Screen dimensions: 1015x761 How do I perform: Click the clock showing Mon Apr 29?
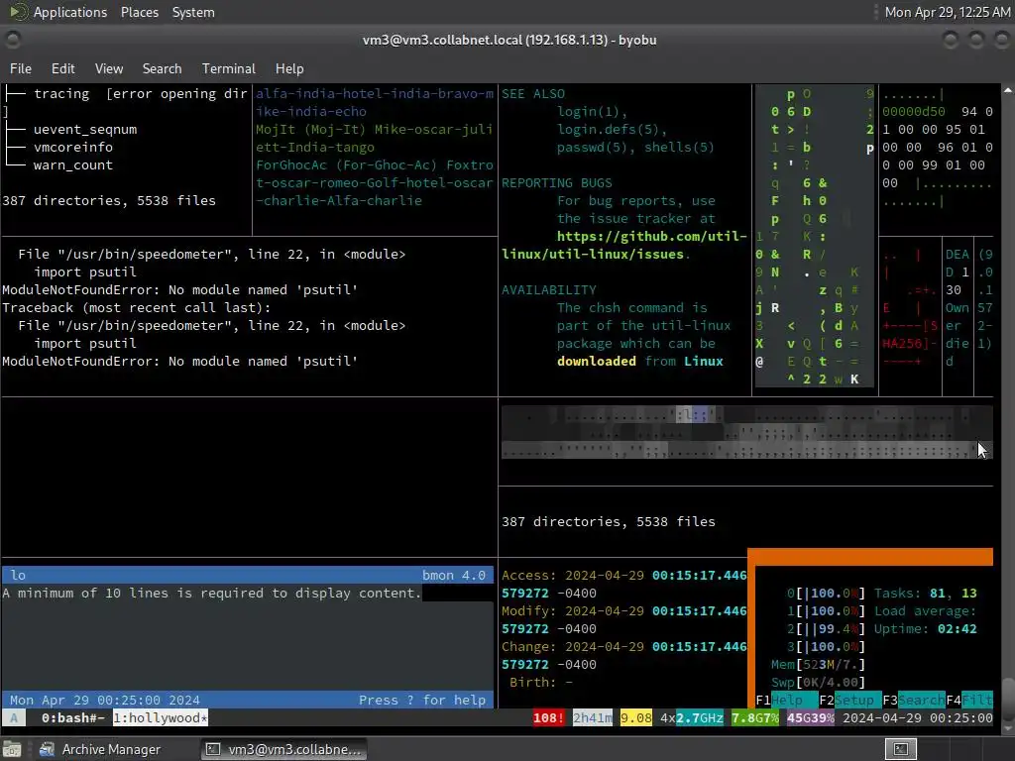pos(947,12)
